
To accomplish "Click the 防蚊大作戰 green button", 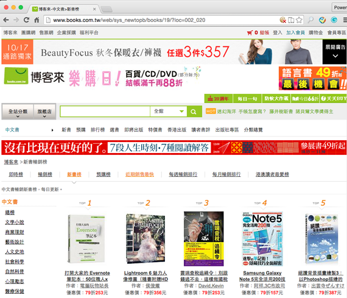I will click(x=276, y=99).
